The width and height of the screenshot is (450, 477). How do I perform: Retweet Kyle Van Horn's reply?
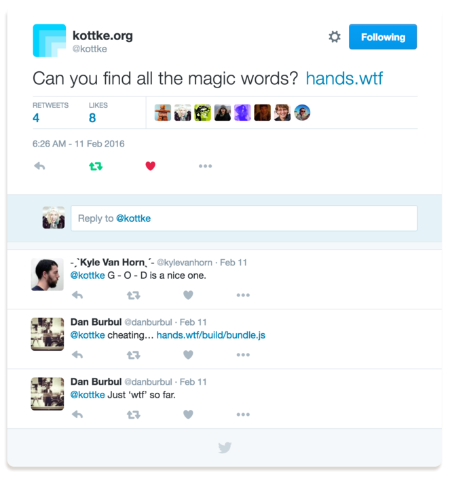tap(134, 295)
